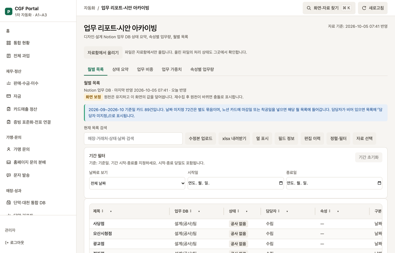Open 제목 column filter dropdown arrow
Image resolution: width=395 pixels, height=253 pixels.
point(111,211)
